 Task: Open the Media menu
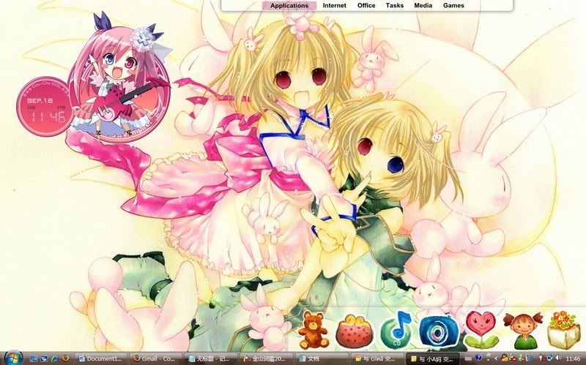423,6
